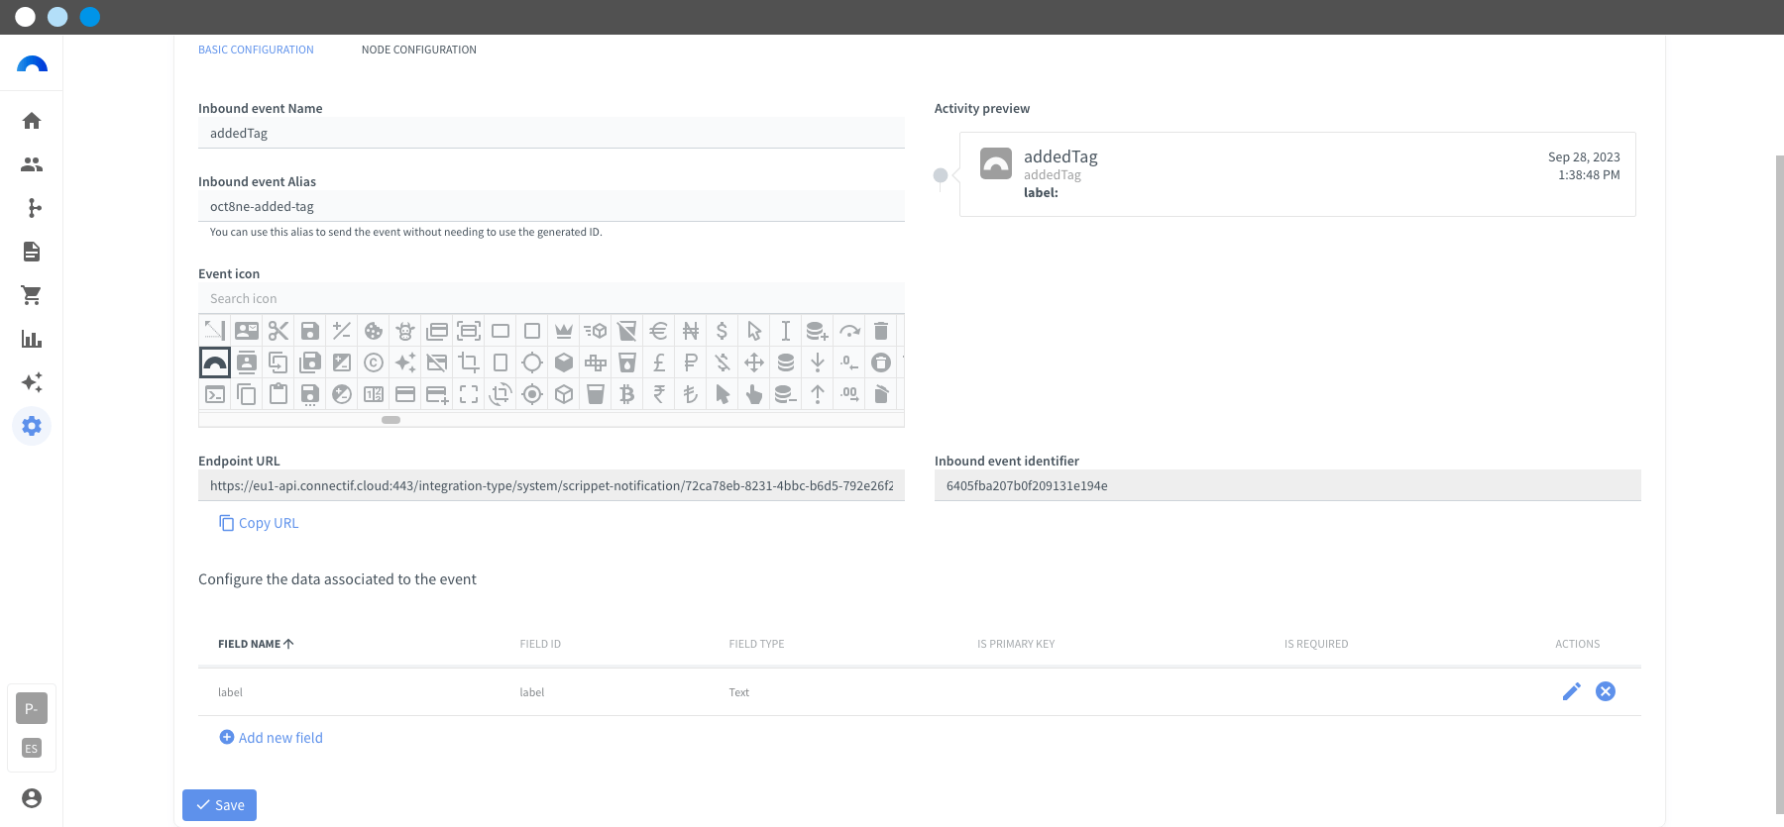Select the bitcoin event icon
Viewport: 1784px width, 827px height.
click(627, 394)
